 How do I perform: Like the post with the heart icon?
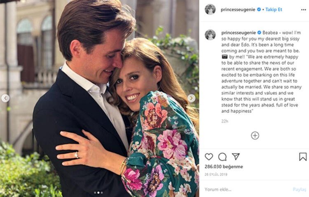coord(209,157)
